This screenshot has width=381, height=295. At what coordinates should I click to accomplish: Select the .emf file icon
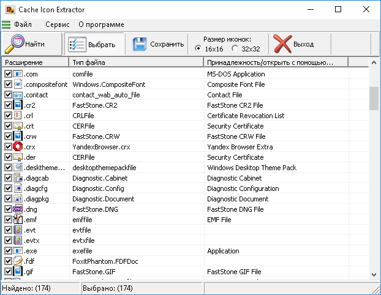(18, 220)
